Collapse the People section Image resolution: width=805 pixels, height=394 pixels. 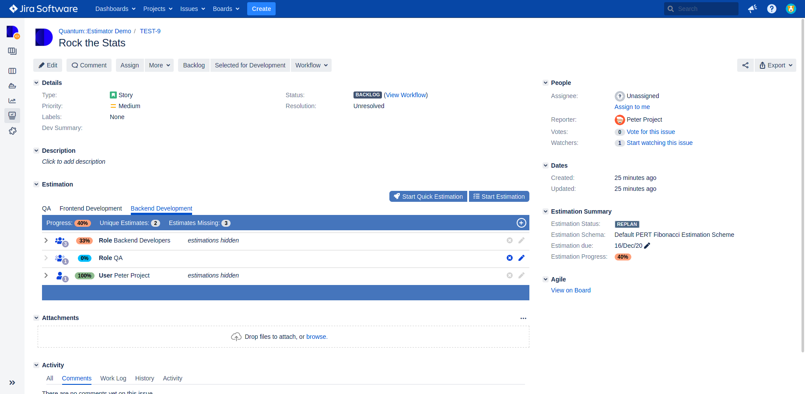[546, 83]
